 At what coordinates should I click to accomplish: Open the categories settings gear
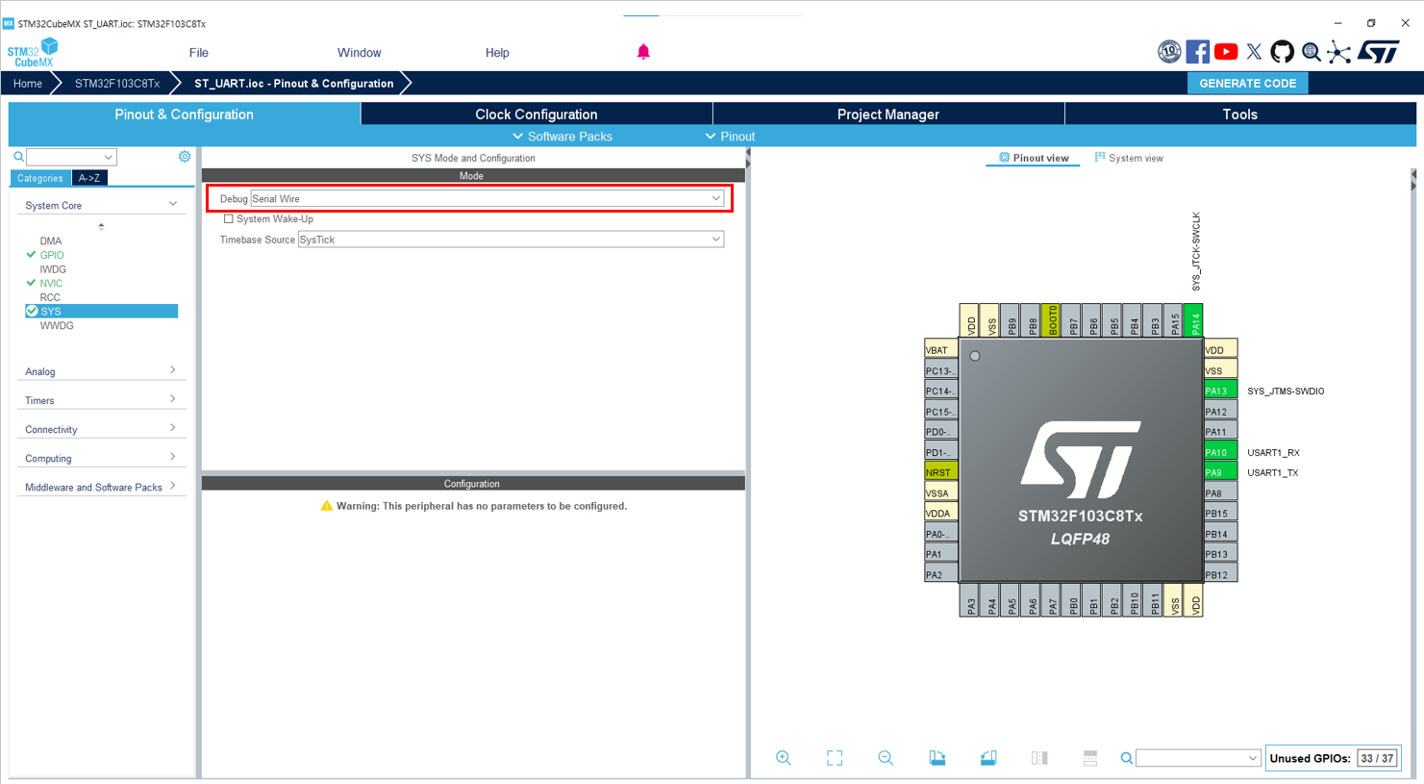pyautogui.click(x=185, y=157)
